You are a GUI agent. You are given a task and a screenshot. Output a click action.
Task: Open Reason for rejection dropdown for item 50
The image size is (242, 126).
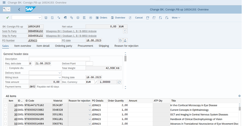click(90, 124)
